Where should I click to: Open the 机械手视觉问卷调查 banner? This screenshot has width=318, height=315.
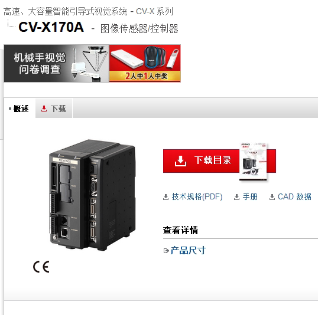coord(57,63)
